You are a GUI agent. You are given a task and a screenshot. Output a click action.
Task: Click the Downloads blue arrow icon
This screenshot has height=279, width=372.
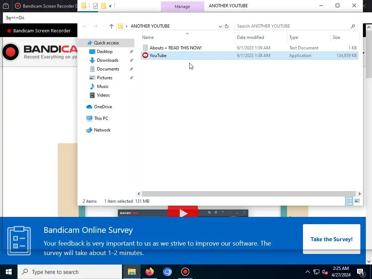tap(92, 60)
